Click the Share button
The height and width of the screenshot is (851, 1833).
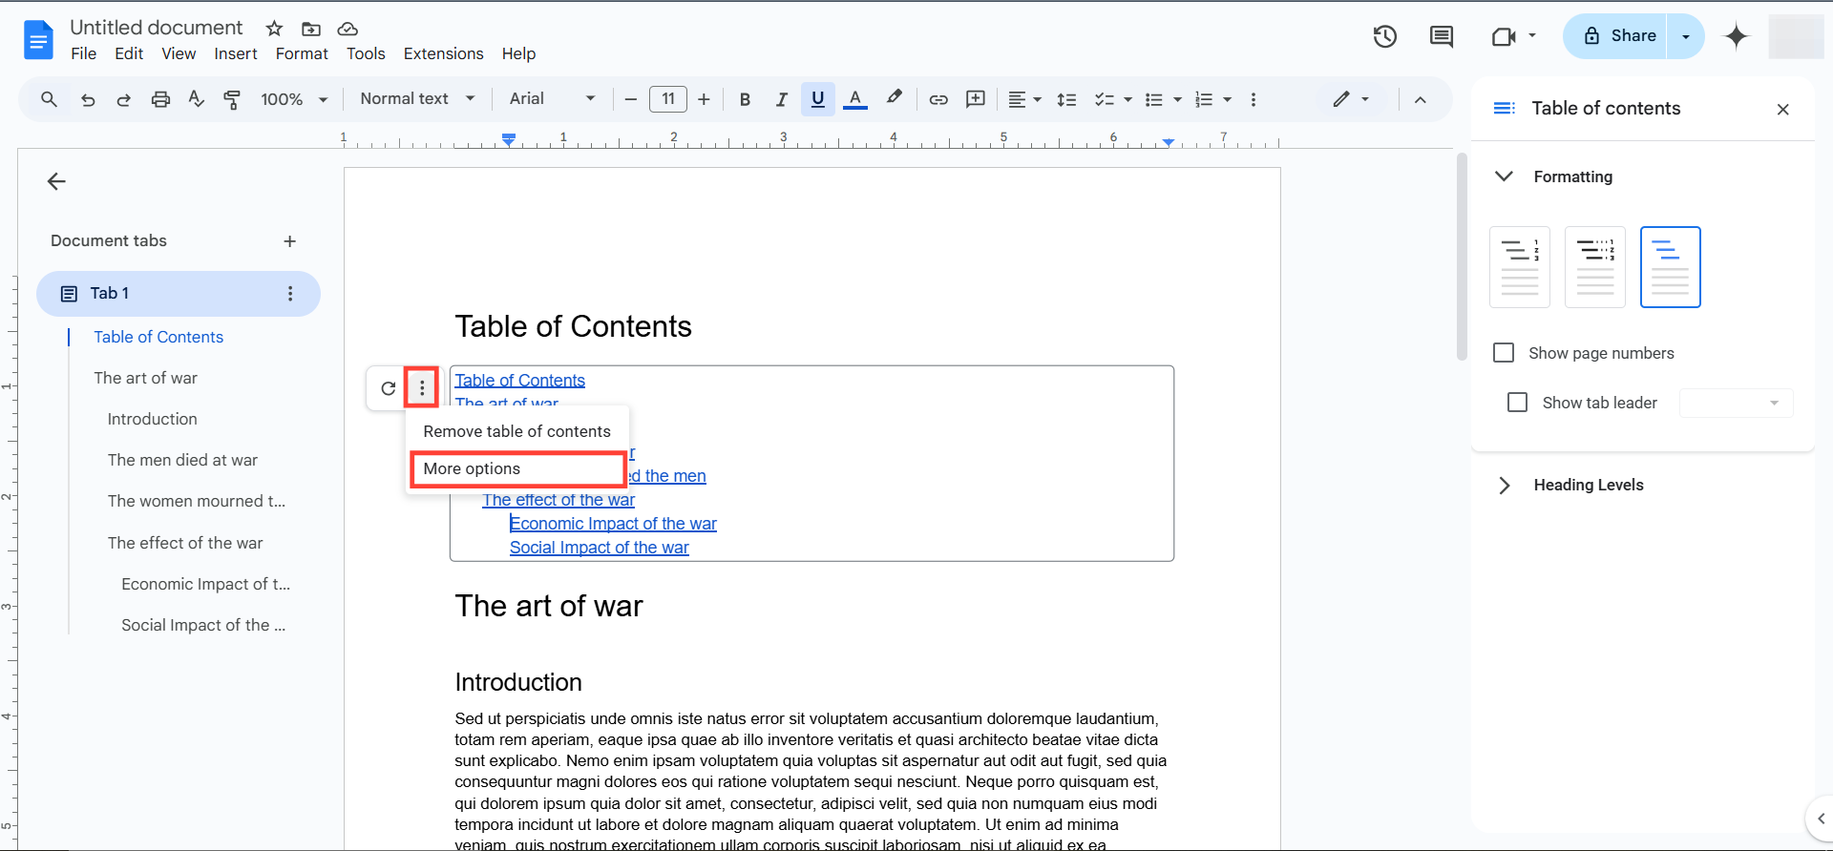[x=1619, y=36]
